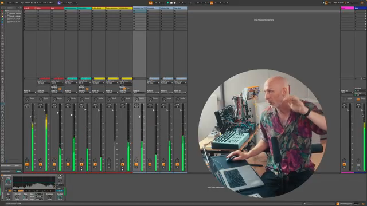Click the orange Back to Arrangement icon
Image resolution: width=367 pixels, height=206 pixels.
[150, 3]
